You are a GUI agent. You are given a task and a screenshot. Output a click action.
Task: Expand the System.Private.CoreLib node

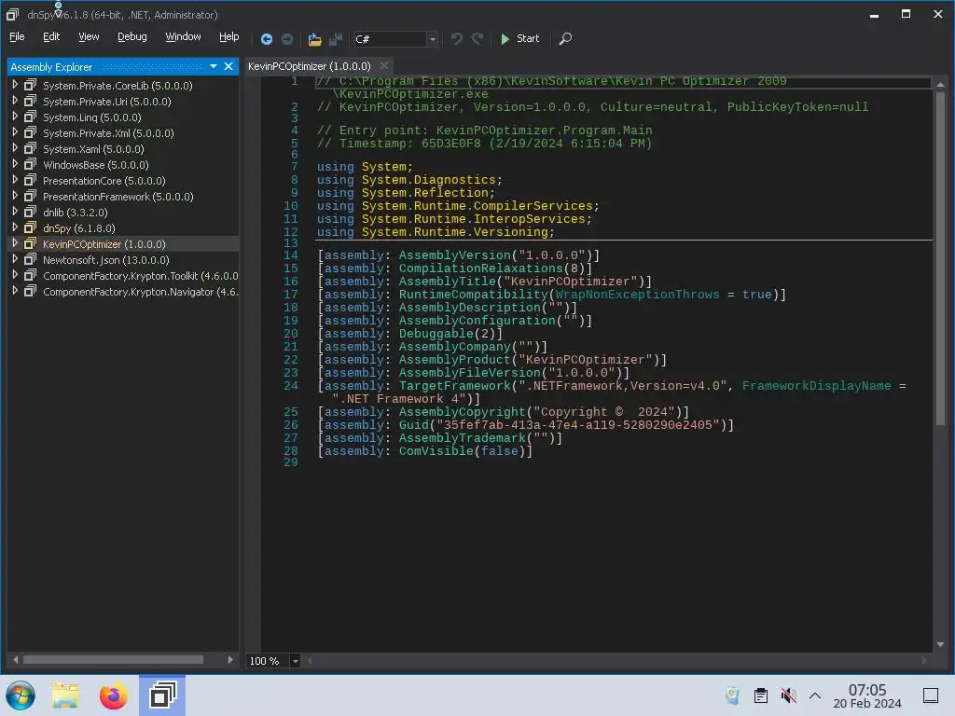(x=15, y=85)
